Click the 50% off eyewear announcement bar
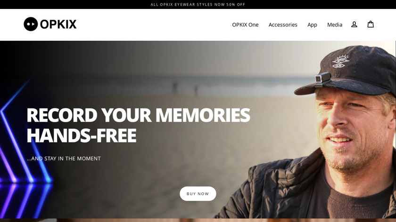396x222 pixels. coord(198,5)
